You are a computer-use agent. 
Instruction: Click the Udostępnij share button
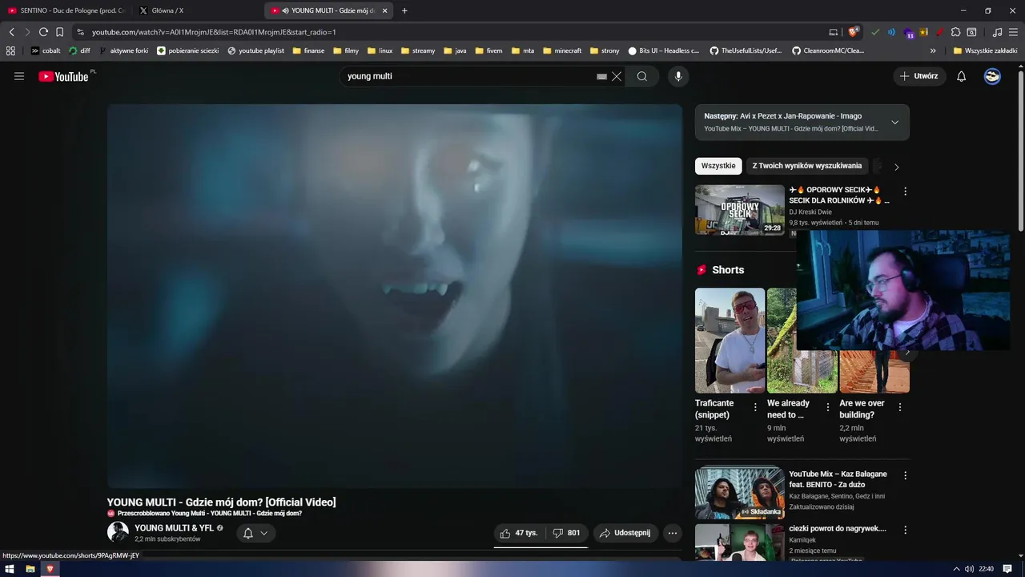(x=626, y=533)
